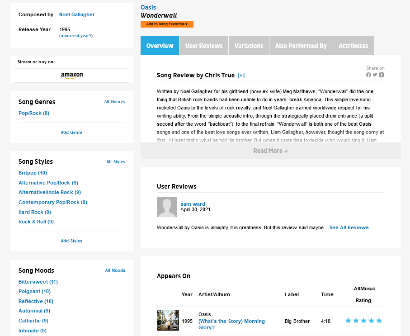View All Moods list
This screenshot has height=336, width=410.
[x=115, y=270]
